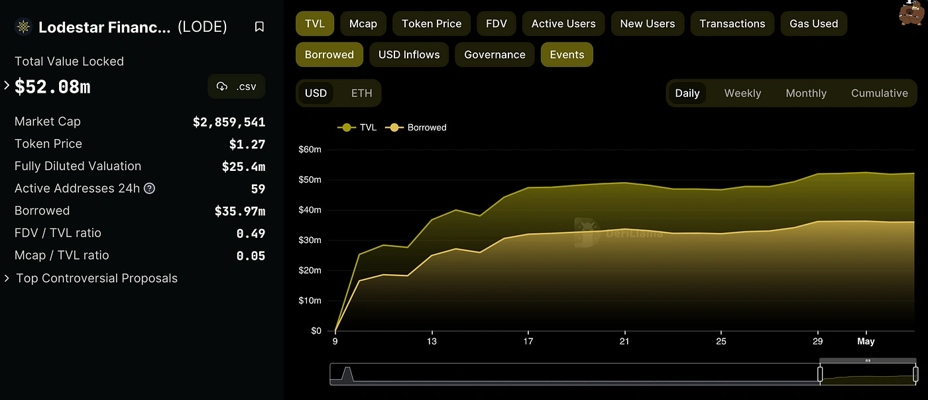Enable the USD Inflows metric pill
This screenshot has width=928, height=400.
coord(409,54)
